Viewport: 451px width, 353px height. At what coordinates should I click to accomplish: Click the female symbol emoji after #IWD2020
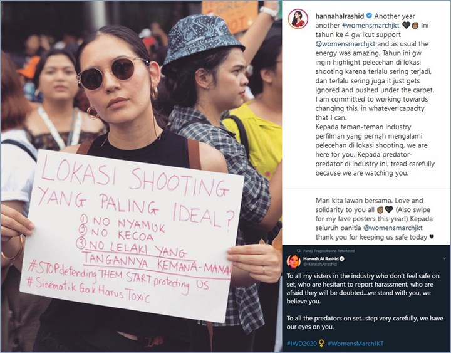coord(321,343)
